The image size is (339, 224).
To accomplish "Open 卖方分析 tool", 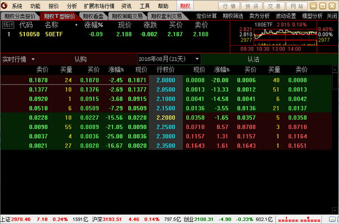I will click(x=259, y=16).
